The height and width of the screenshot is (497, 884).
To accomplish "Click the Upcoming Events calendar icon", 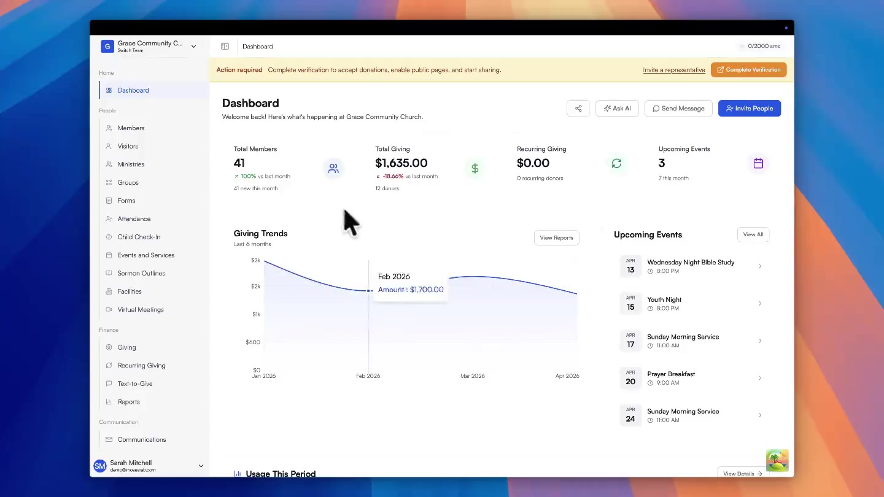I will (758, 163).
